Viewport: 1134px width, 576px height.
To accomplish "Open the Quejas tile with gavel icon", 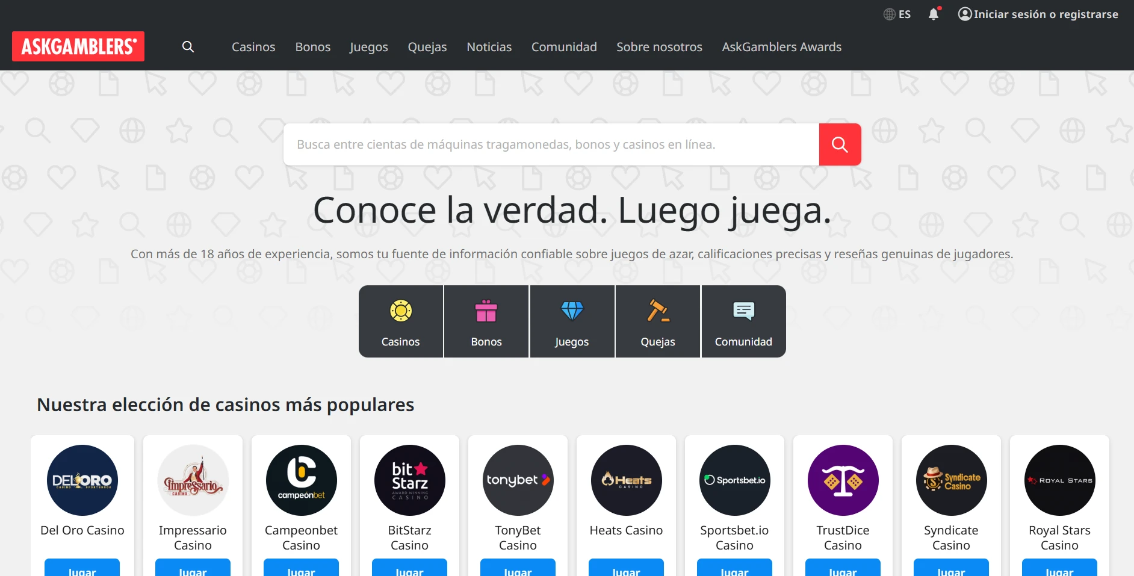I will [658, 321].
